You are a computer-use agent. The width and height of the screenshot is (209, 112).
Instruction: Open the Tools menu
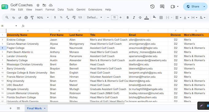coord(70,10)
